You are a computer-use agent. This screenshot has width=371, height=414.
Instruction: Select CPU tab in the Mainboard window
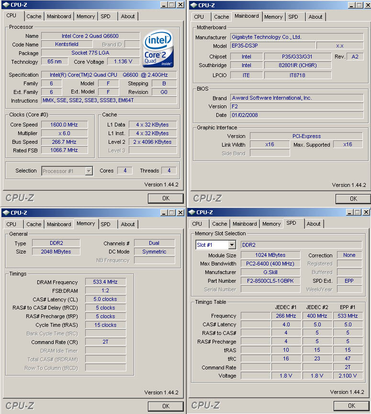tap(199, 17)
